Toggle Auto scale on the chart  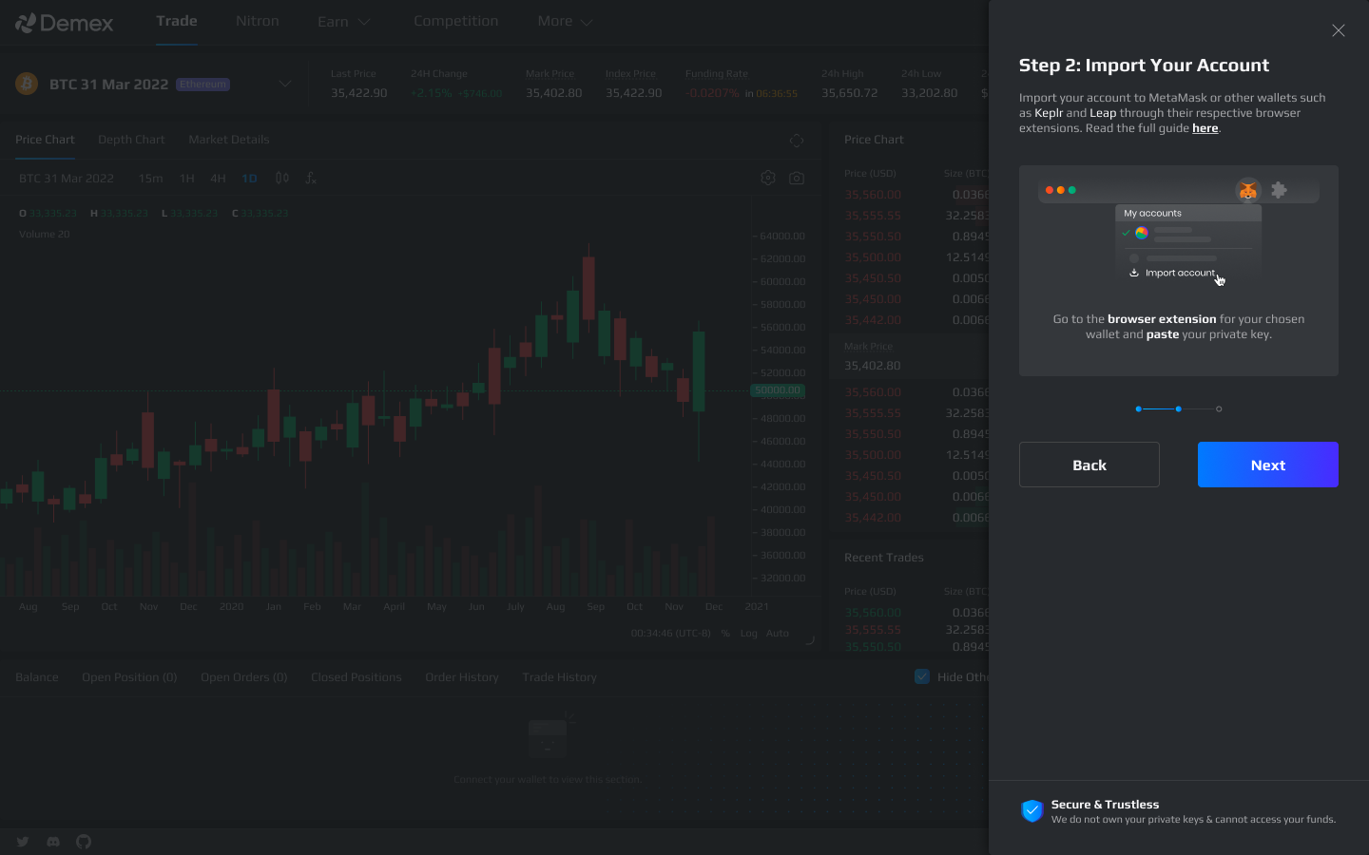[778, 633]
